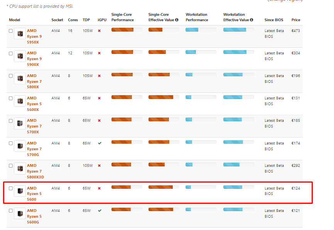The height and width of the screenshot is (230, 334).
Task: Click the Workstation Performance column header
Action: point(197,17)
